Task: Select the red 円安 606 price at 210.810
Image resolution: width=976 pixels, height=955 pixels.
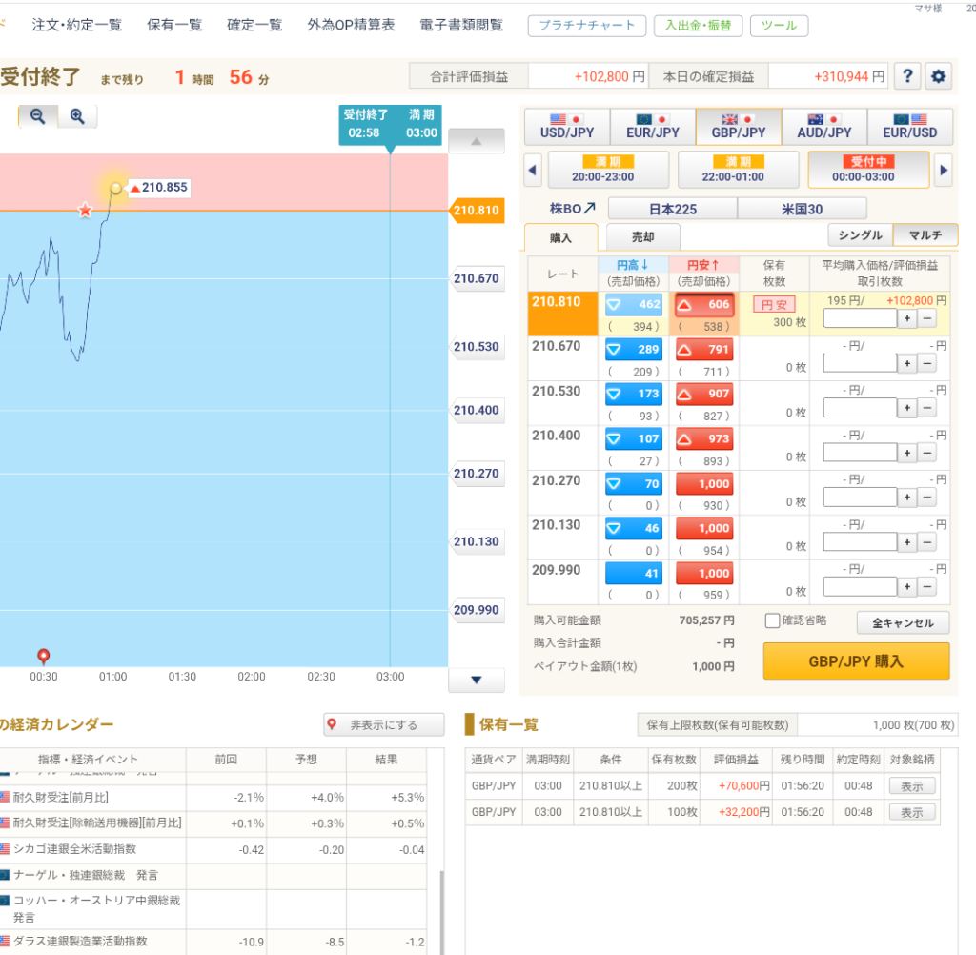Action: pos(704,305)
